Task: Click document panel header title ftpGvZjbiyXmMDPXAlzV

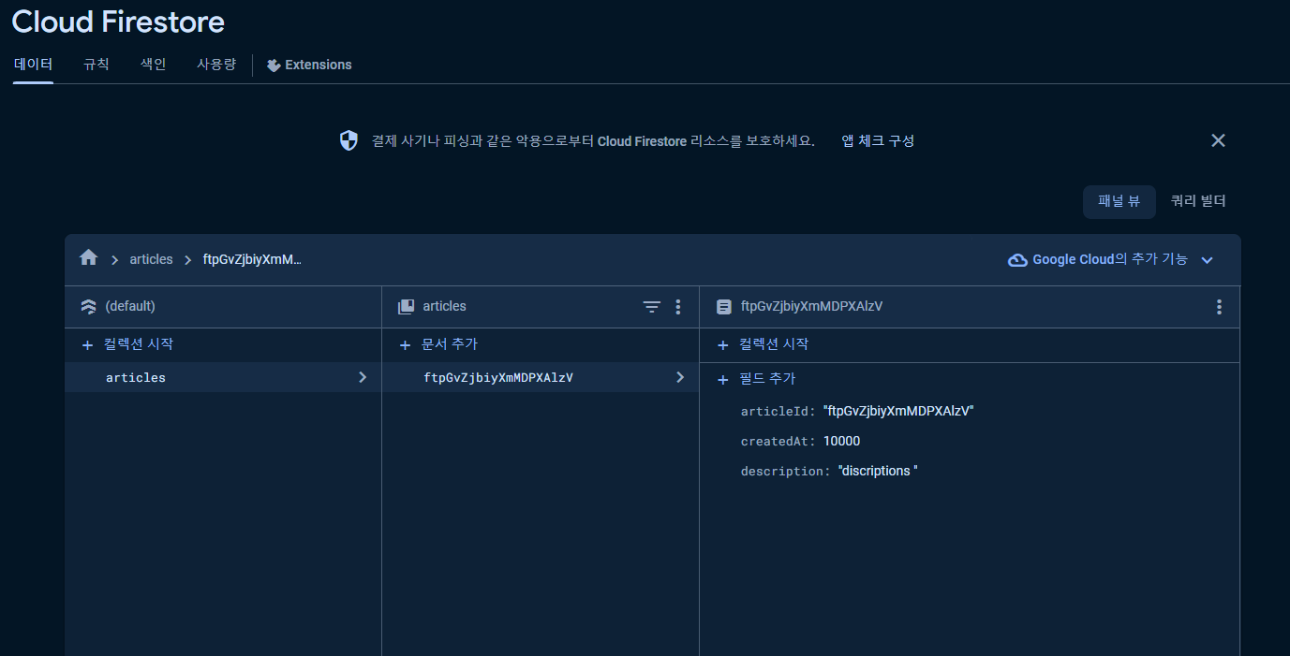Action: pyautogui.click(x=811, y=306)
